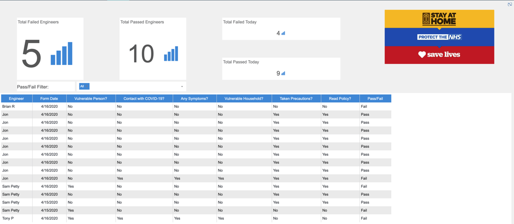
Task: Click the 4/16/2020 date in Tony P's row
Action: coord(49,218)
